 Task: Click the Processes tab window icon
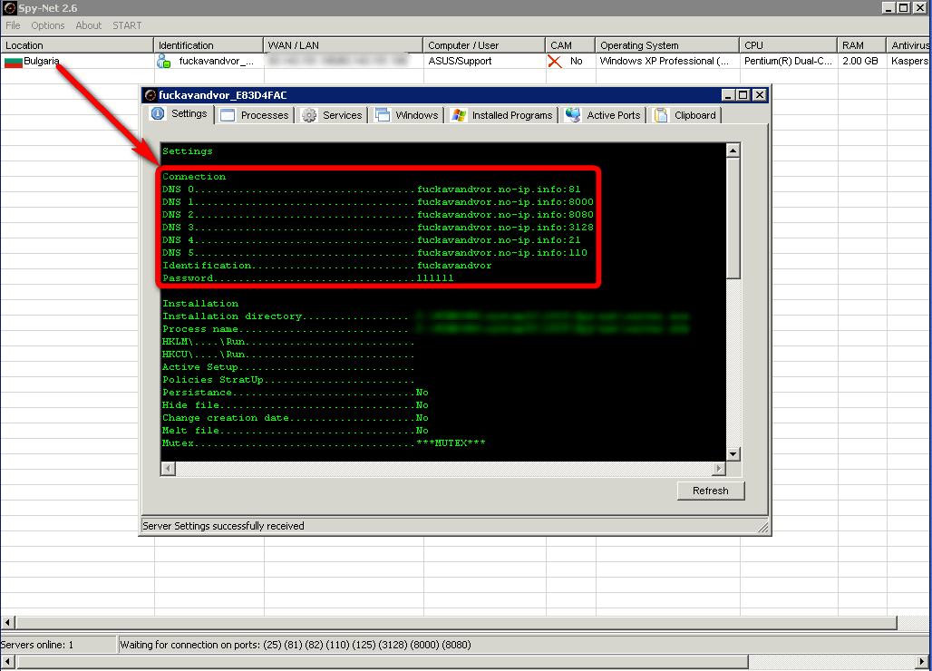click(227, 115)
